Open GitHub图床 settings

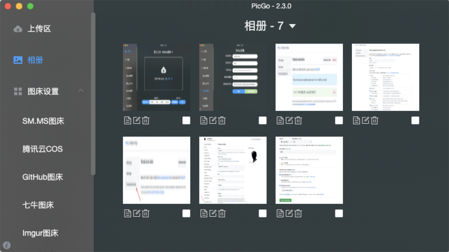coord(43,177)
